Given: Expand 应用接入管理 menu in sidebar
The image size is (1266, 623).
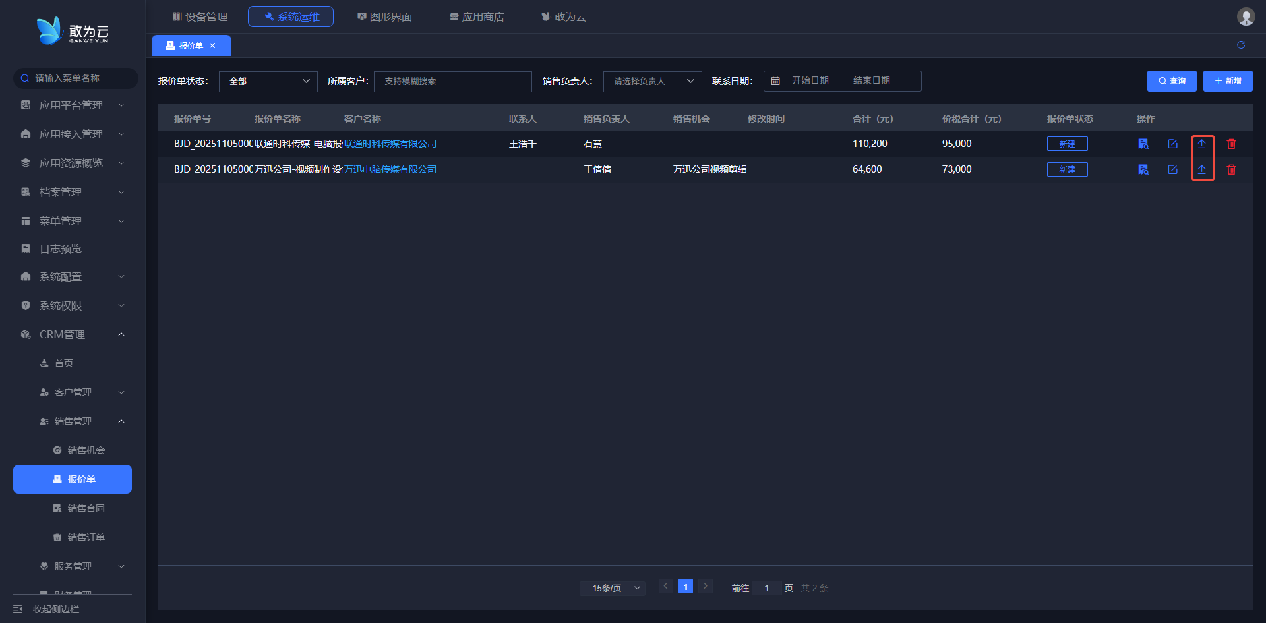Looking at the screenshot, I should point(73,134).
